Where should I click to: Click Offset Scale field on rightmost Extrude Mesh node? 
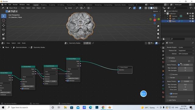point(73,79)
